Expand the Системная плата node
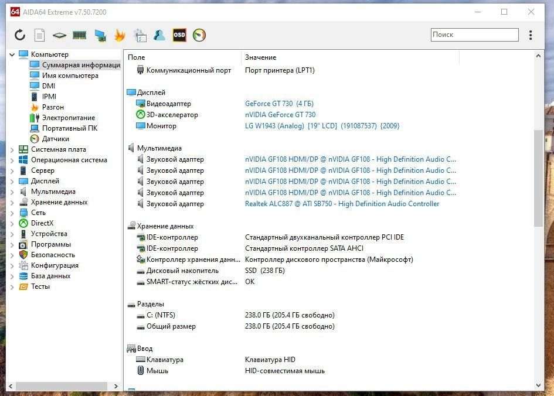554x396 pixels. pos(12,149)
